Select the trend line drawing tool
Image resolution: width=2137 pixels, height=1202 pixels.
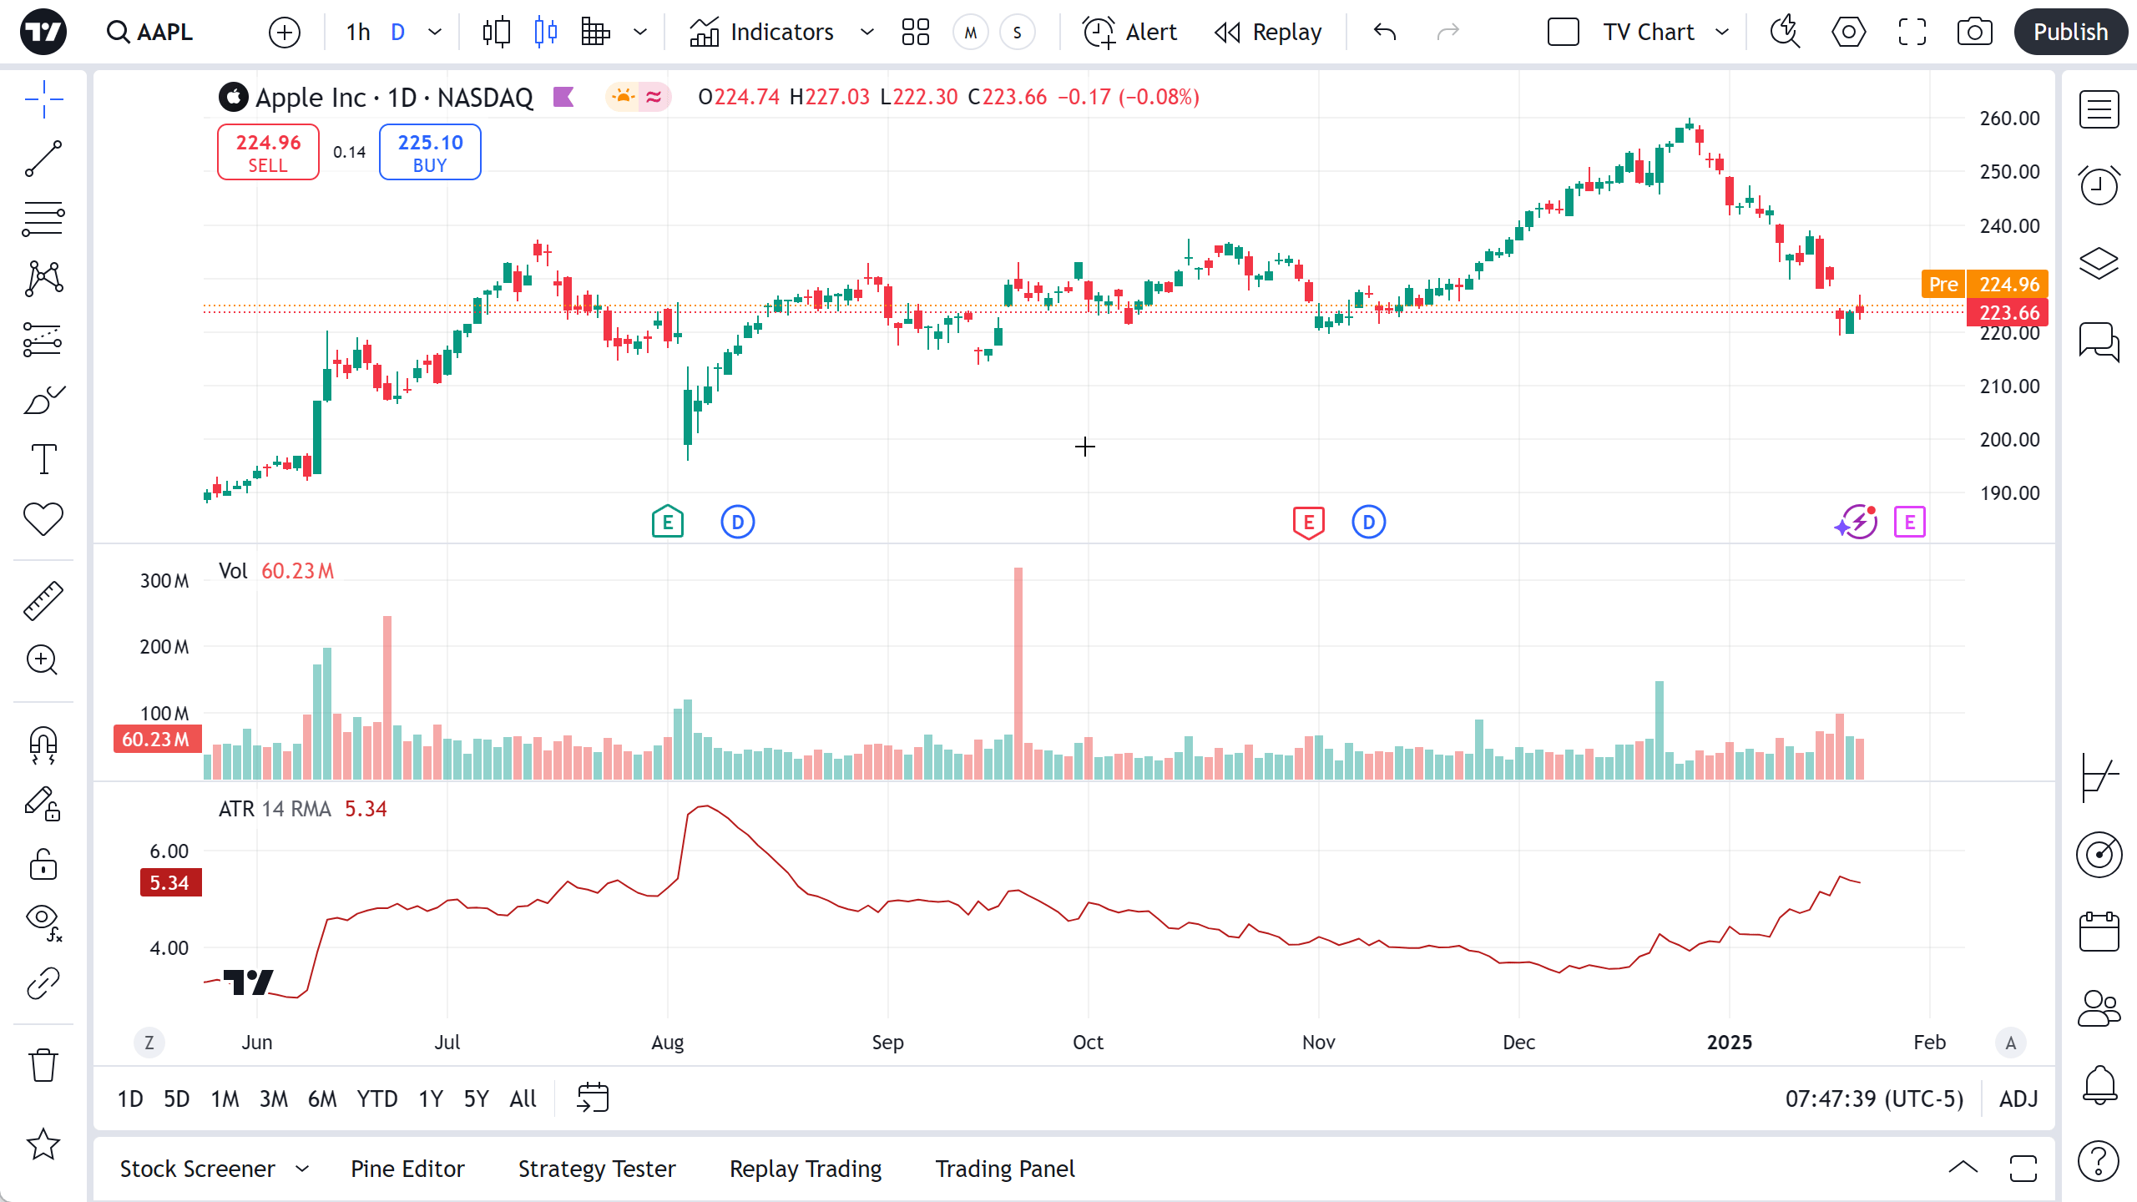tap(43, 159)
